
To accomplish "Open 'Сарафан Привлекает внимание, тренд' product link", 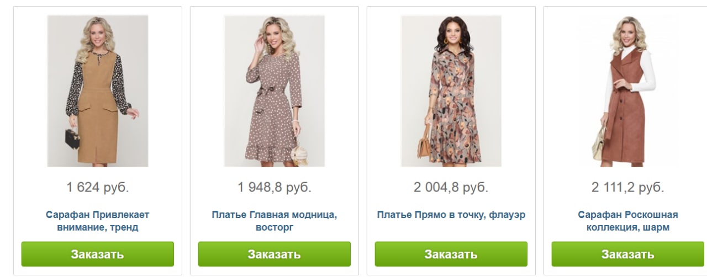I will [98, 221].
